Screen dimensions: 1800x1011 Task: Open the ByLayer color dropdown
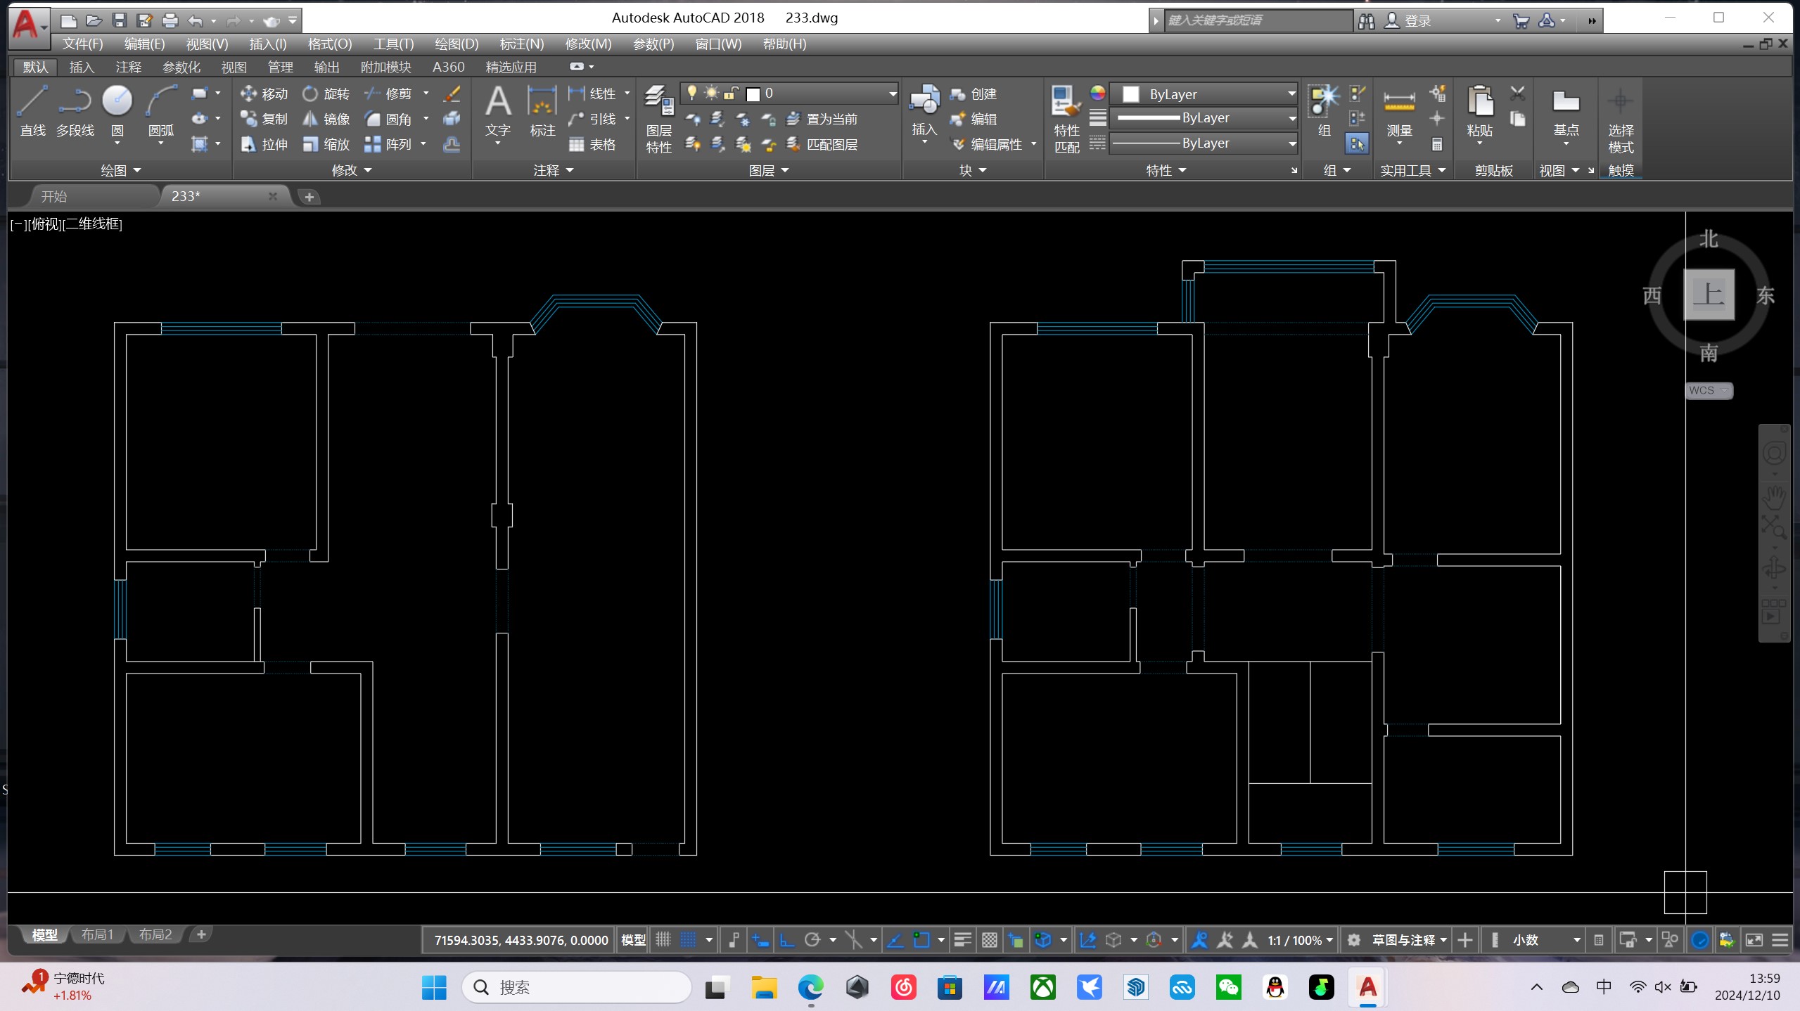1291,94
